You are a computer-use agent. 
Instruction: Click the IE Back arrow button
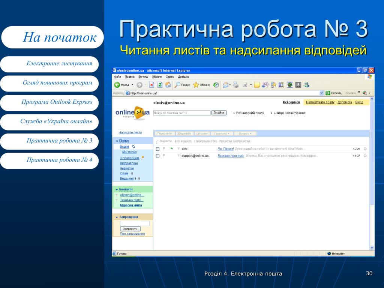117,85
